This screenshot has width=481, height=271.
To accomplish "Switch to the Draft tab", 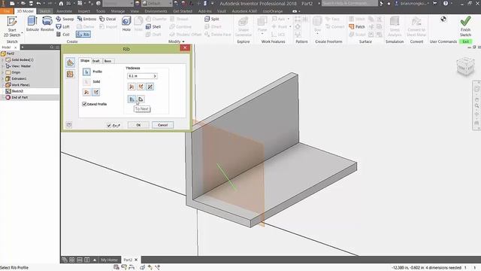I will pos(95,61).
